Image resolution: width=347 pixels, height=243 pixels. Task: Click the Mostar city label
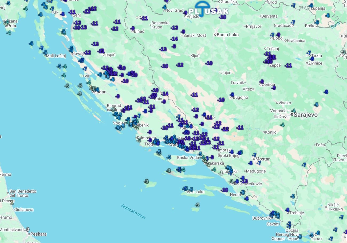(x=262, y=159)
